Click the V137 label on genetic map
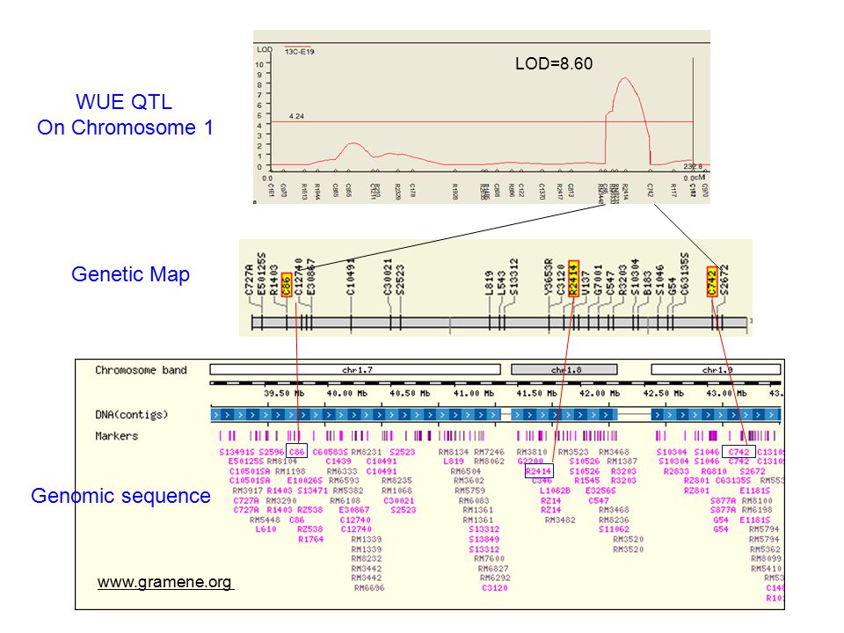 point(586,283)
